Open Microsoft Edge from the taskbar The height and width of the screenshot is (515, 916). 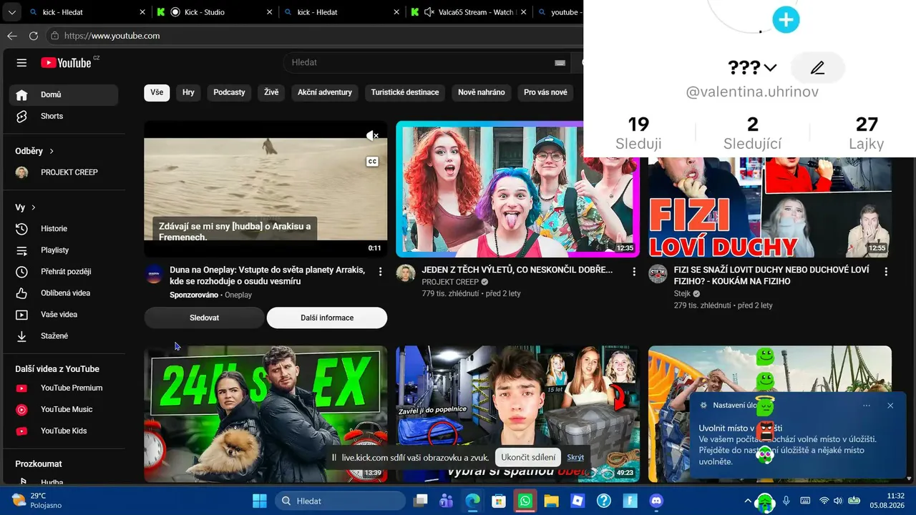pyautogui.click(x=472, y=501)
